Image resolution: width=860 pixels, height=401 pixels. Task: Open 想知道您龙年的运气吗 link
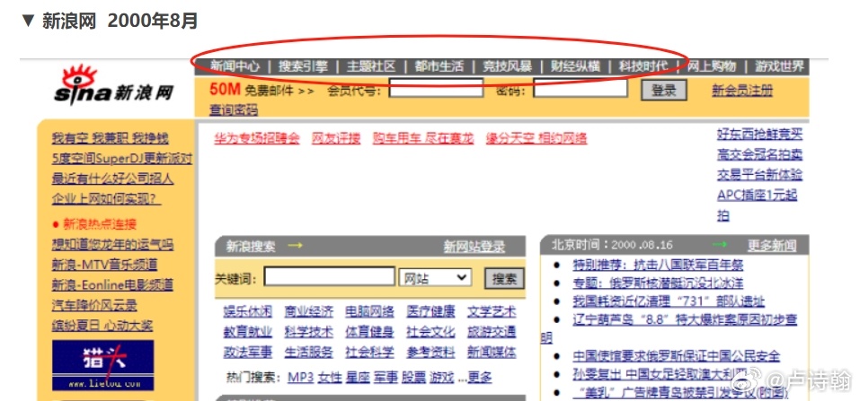point(112,244)
